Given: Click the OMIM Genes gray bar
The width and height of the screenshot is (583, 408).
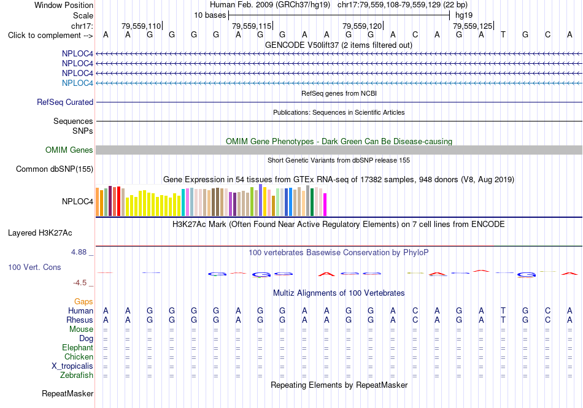Looking at the screenshot, I should pos(339,150).
